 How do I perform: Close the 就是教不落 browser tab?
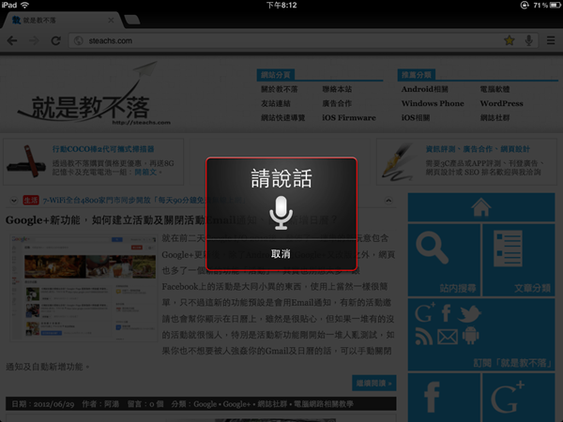(x=111, y=20)
